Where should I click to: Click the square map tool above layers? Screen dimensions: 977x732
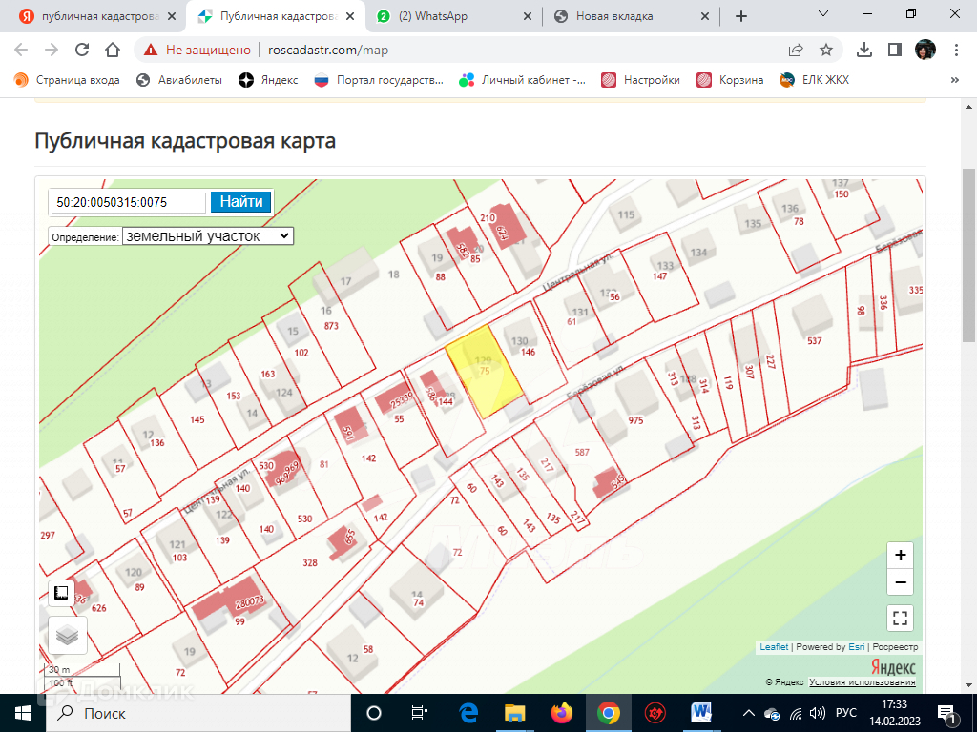click(x=61, y=593)
